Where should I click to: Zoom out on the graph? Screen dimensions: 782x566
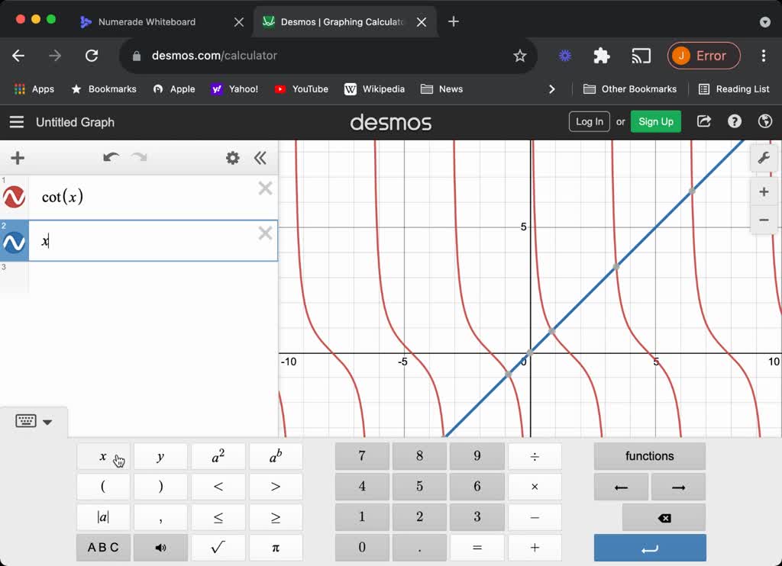coord(764,220)
